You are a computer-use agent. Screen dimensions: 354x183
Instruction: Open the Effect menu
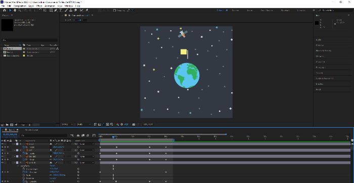39,6
